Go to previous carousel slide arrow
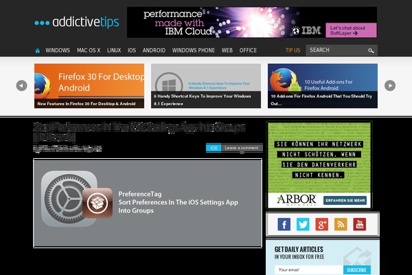The width and height of the screenshot is (412, 275). point(21,85)
